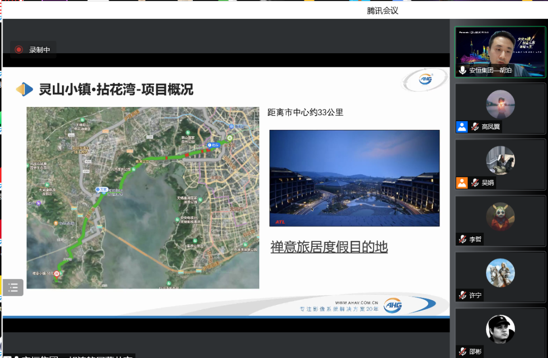Click the speaker name 安恒集团—胡泊
548x358 pixels.
tap(490, 70)
